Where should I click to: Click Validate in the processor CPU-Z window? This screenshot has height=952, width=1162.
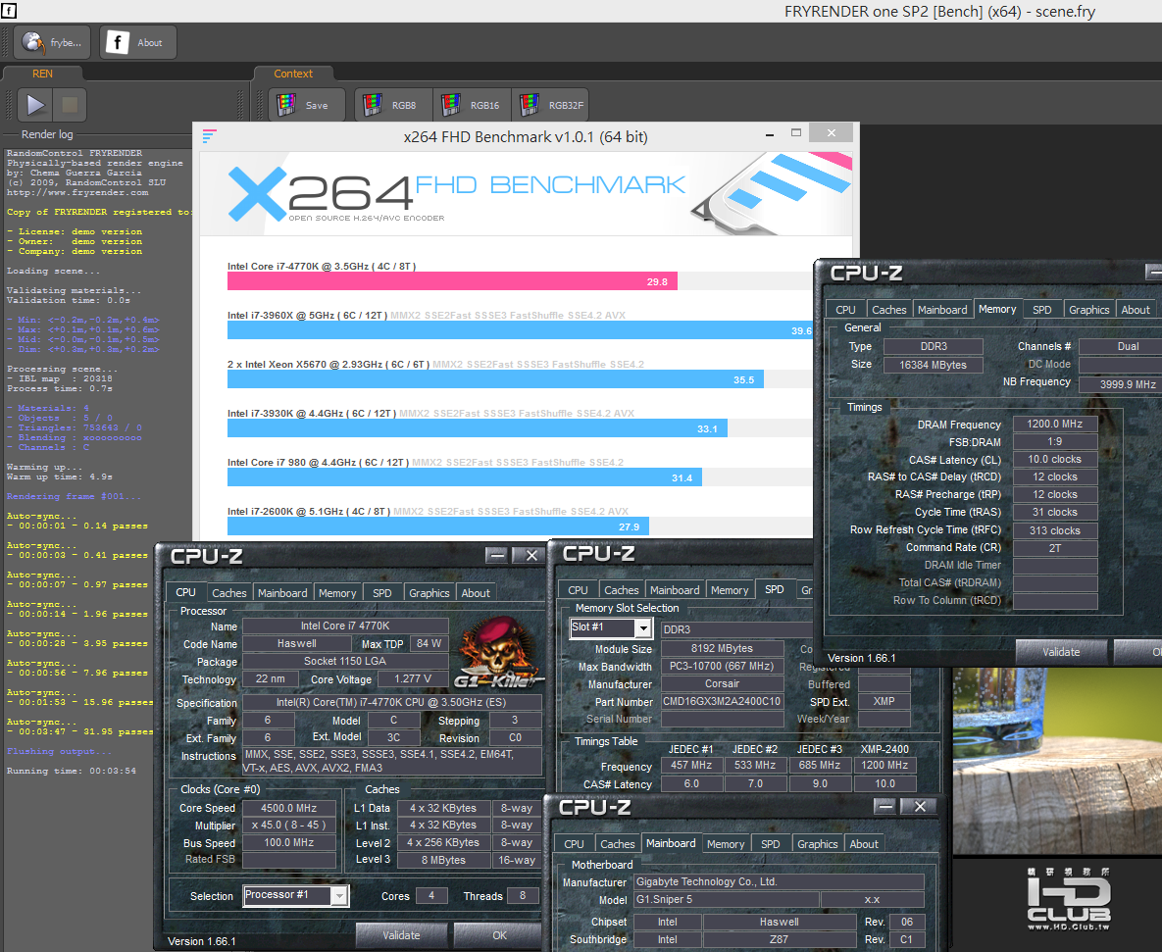point(401,935)
